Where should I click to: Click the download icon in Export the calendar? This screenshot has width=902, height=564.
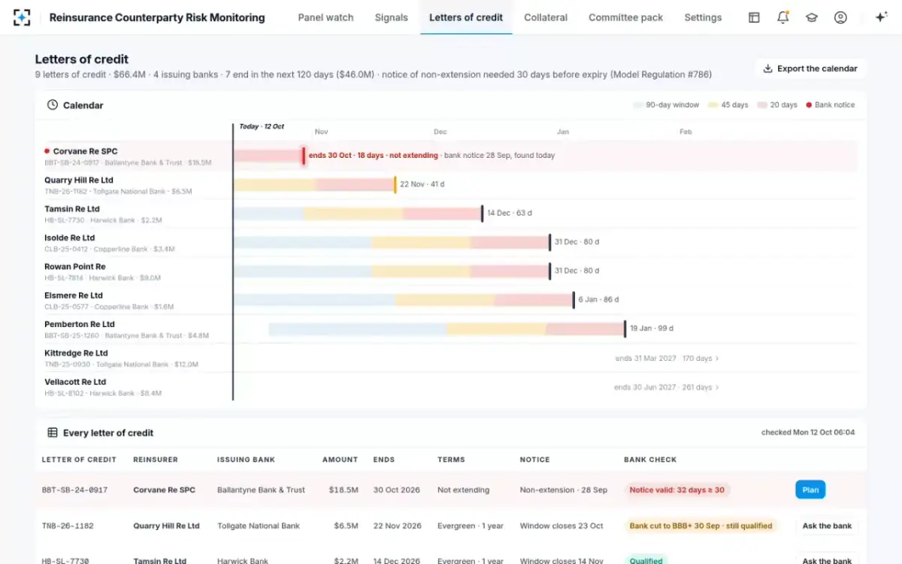tap(767, 68)
